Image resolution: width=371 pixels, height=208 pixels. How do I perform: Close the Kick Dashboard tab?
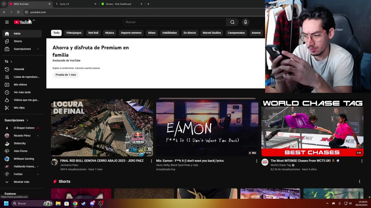click(x=141, y=4)
